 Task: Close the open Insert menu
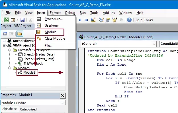pos(41,13)
